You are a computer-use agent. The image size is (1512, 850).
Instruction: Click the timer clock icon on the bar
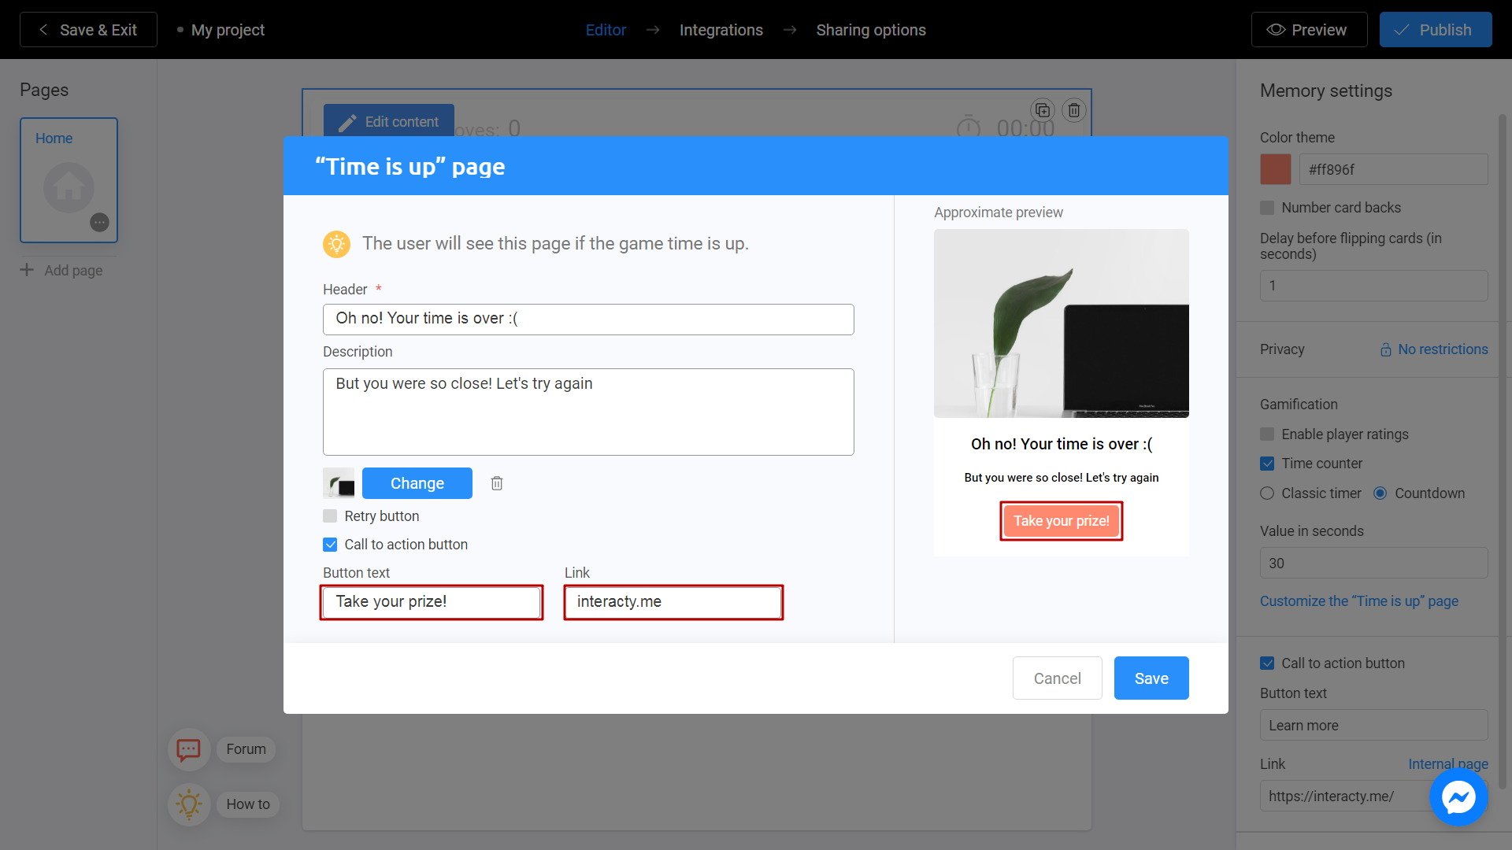pos(968,128)
